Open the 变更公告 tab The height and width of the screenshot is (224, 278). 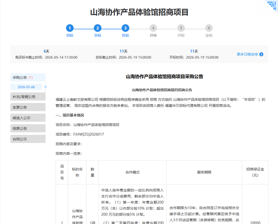[x=28, y=107]
